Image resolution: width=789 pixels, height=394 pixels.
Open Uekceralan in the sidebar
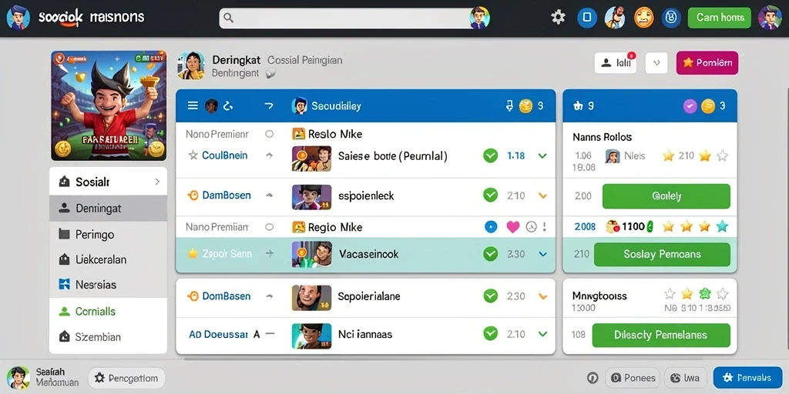tap(108, 260)
